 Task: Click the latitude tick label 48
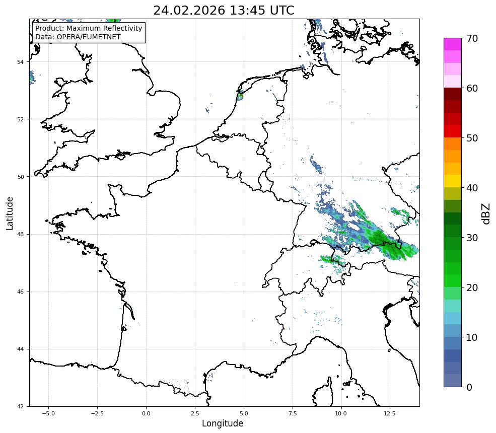[20, 234]
